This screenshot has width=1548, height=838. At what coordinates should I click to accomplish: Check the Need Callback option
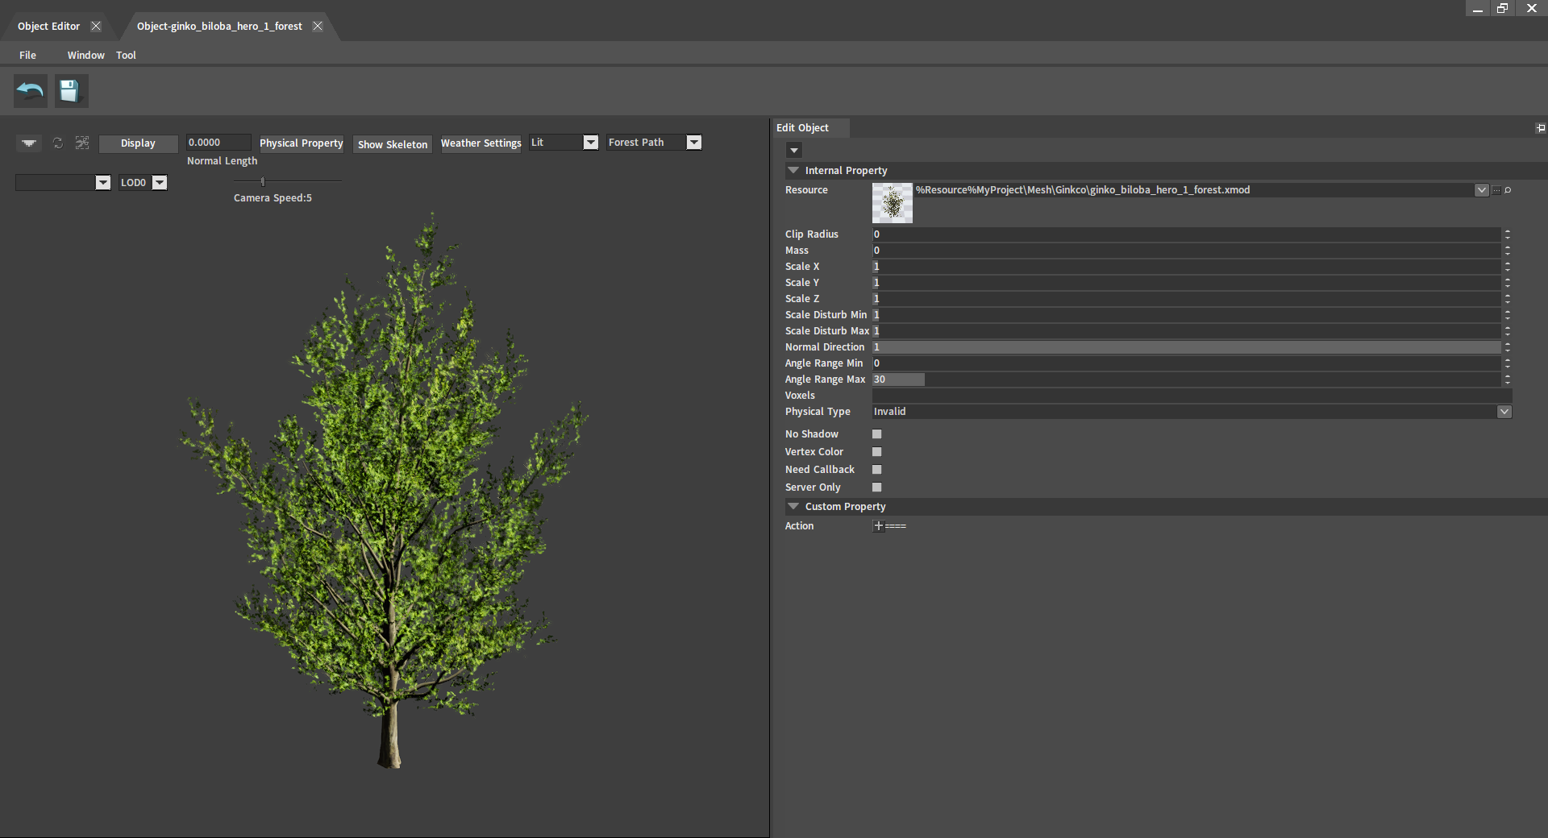[877, 470]
